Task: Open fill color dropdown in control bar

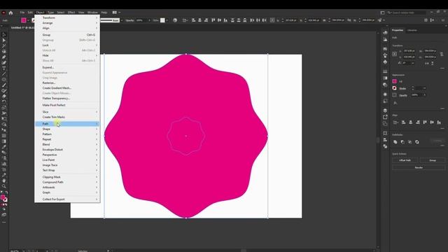Action: [x=28, y=20]
